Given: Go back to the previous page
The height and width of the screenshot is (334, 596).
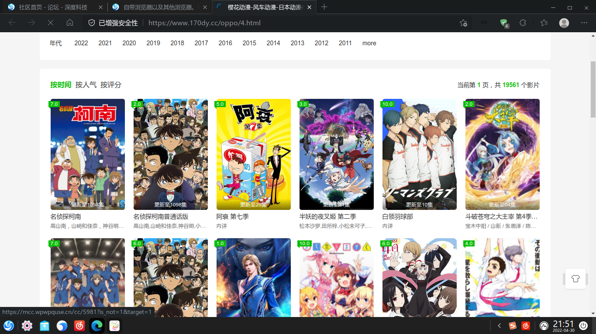Looking at the screenshot, I should pos(12,23).
